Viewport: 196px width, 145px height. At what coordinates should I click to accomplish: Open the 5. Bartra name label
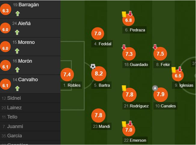[x=102, y=85]
